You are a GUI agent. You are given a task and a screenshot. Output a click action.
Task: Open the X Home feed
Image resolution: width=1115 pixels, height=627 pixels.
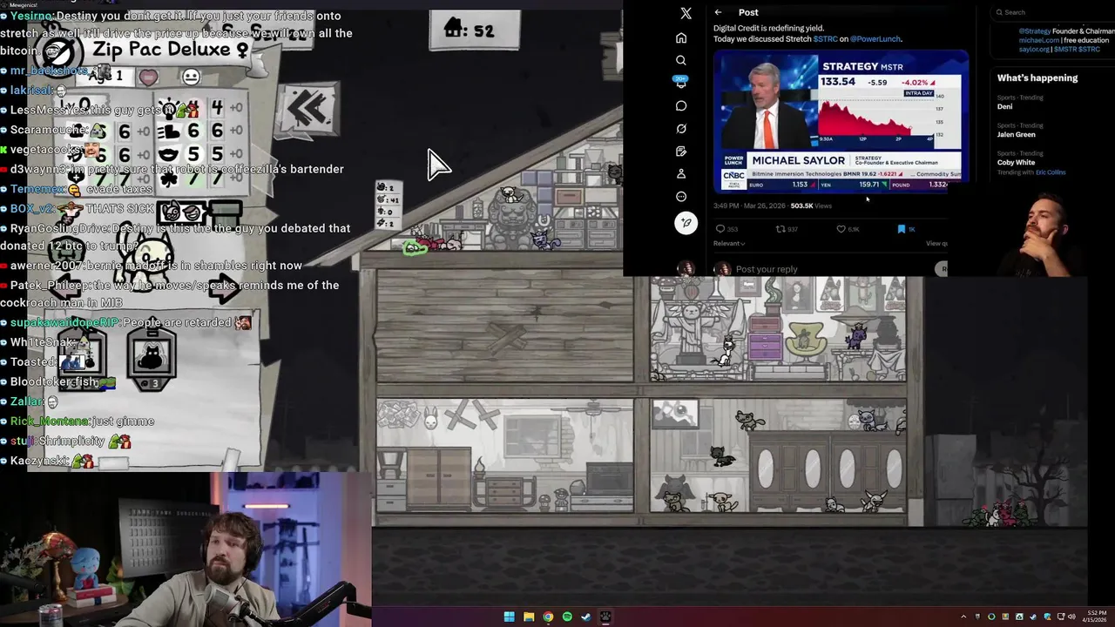tap(681, 37)
